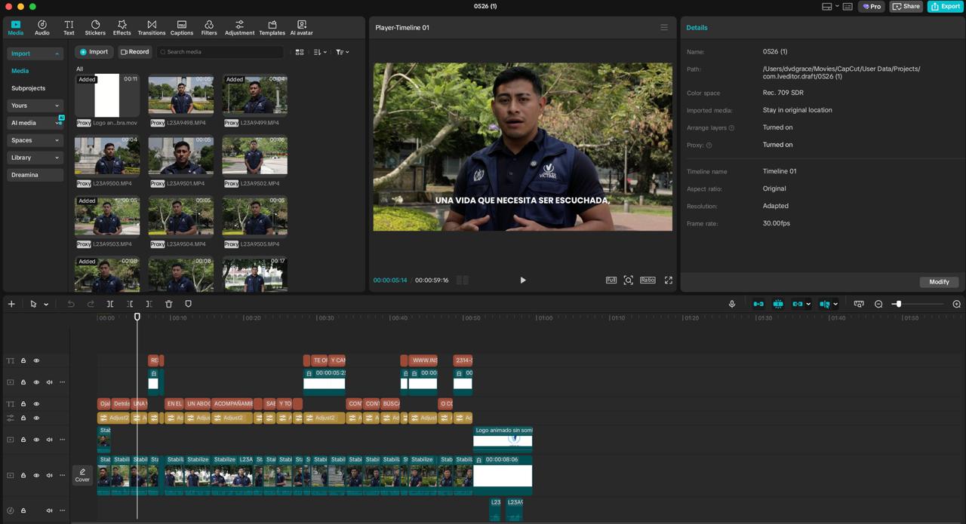Open the player panel hamburger menu

[x=664, y=27]
